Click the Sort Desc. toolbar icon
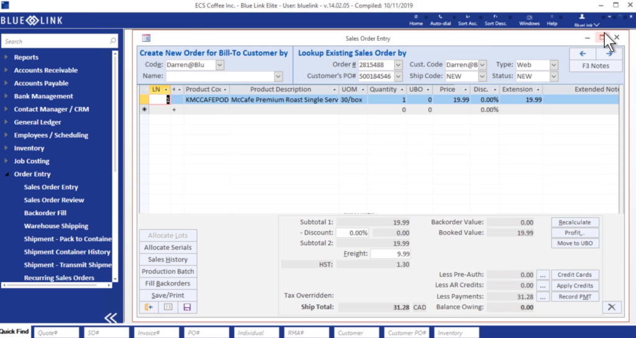636x338 pixels. tap(496, 20)
